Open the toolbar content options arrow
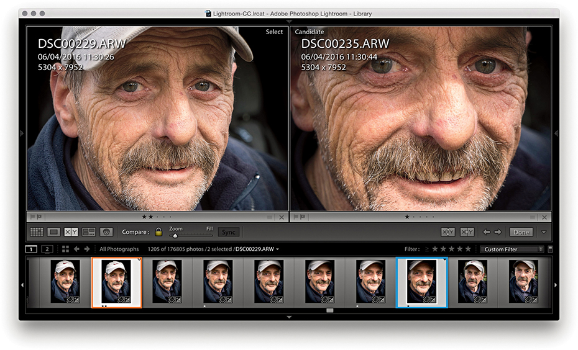Image resolution: width=578 pixels, height=350 pixels. click(544, 232)
